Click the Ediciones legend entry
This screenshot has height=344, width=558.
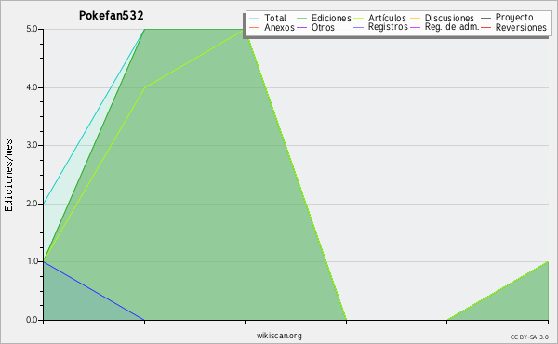pos(331,18)
